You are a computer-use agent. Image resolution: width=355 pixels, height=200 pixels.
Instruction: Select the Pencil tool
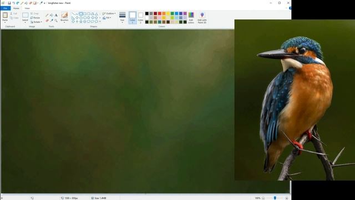[47, 15]
